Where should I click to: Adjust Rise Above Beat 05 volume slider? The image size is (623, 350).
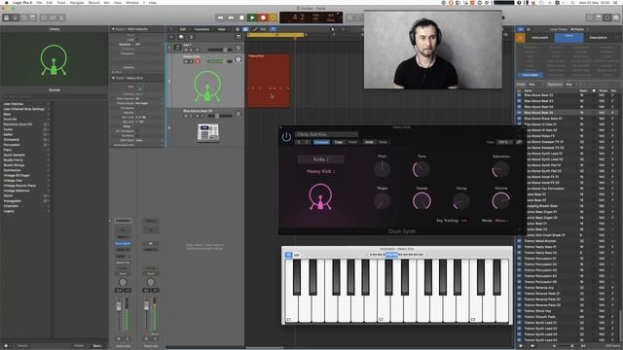(220, 116)
